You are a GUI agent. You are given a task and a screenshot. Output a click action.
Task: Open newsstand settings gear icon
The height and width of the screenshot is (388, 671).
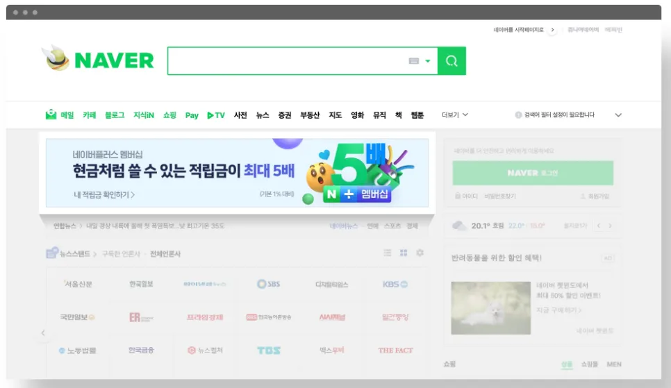click(x=420, y=253)
